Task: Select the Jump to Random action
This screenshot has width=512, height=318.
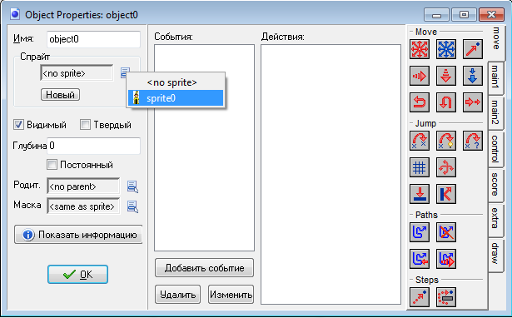Action: (473, 141)
